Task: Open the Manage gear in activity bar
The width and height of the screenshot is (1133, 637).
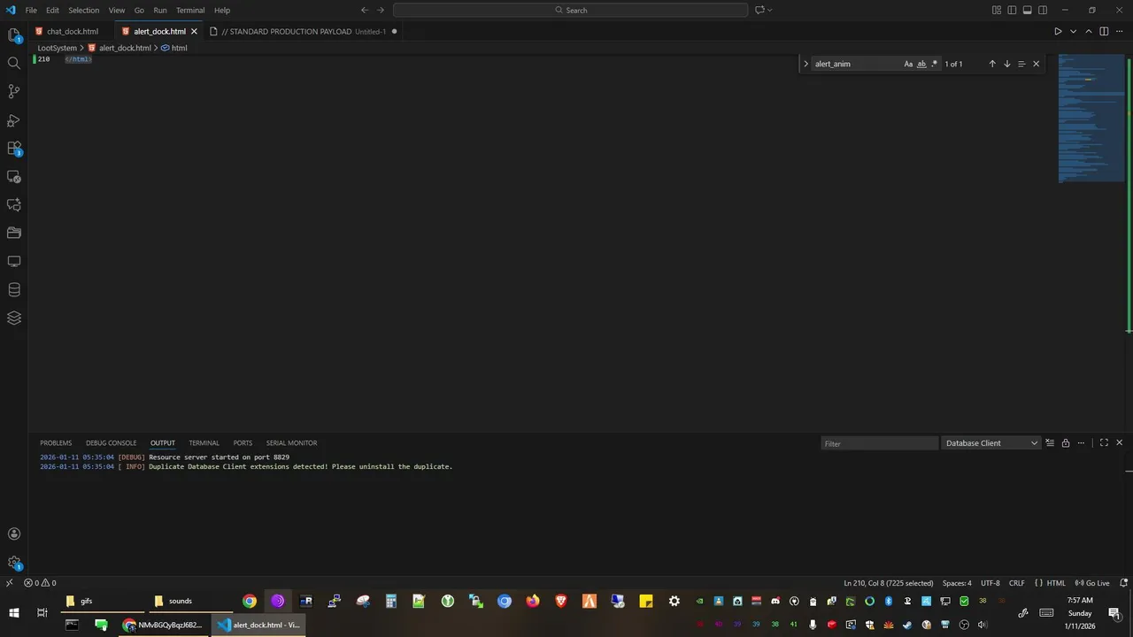Action: click(14, 562)
